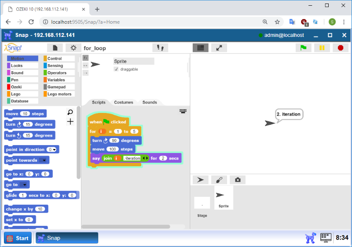The image size is (352, 247).
Task: Set rotation style to left-right only
Action: pos(85,65)
